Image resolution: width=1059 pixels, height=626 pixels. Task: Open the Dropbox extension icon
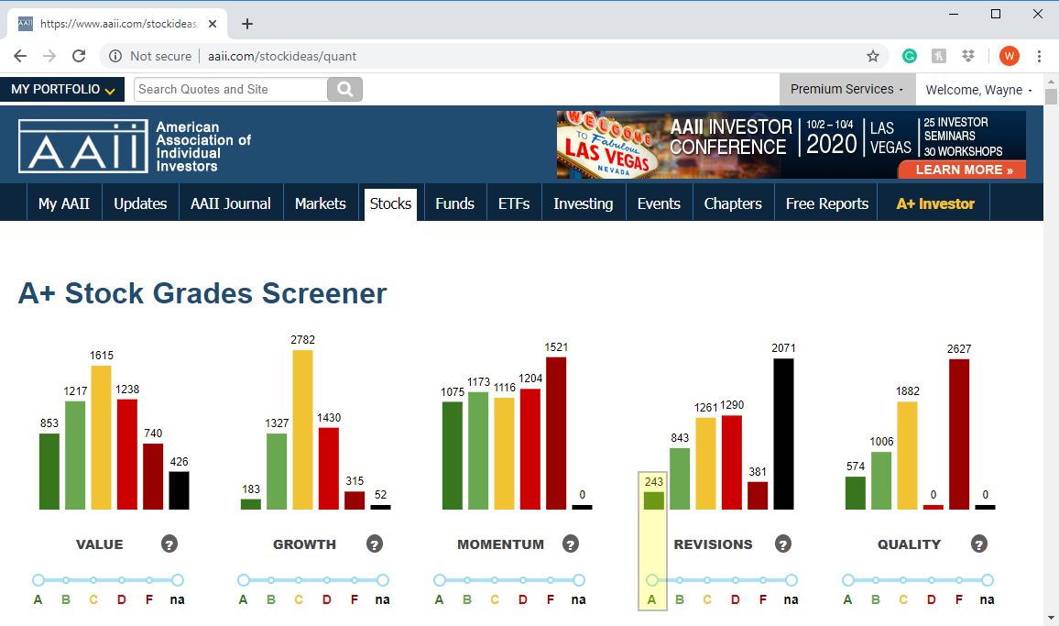(x=967, y=56)
